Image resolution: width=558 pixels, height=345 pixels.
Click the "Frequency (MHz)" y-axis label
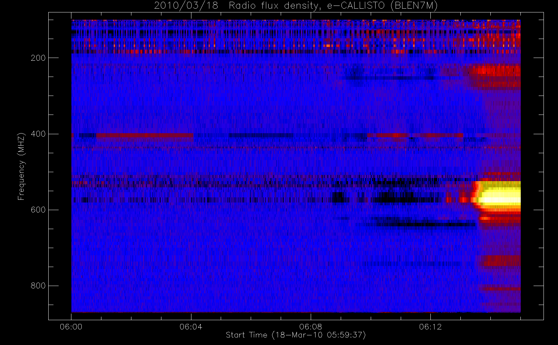(21, 166)
